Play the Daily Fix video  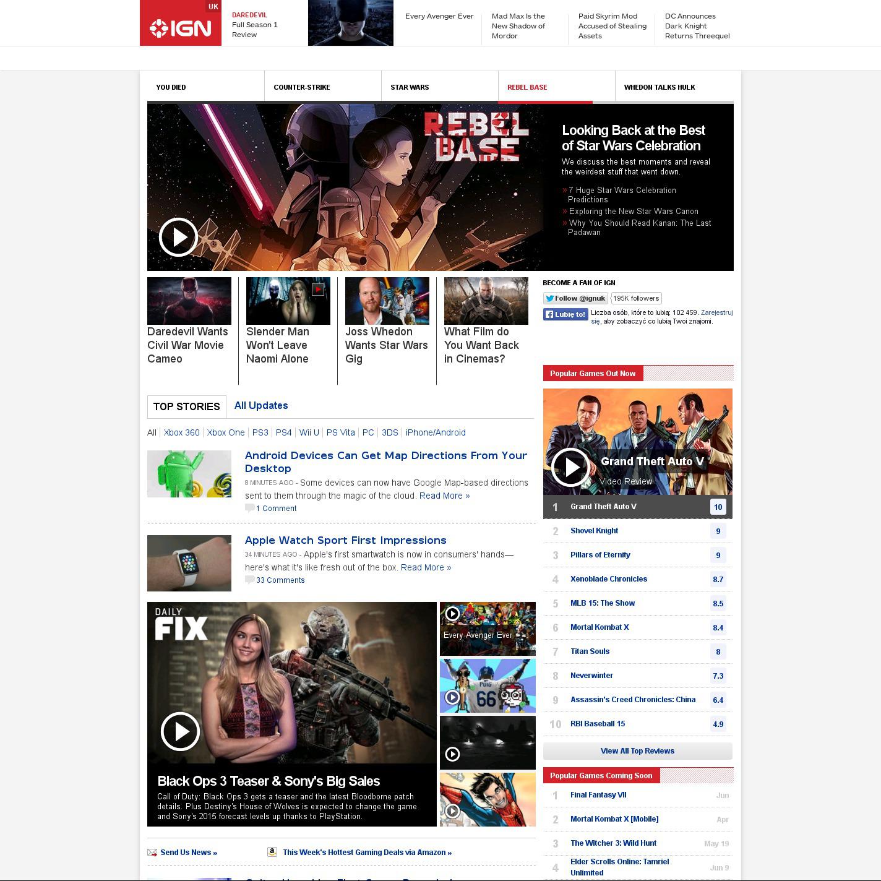pyautogui.click(x=180, y=731)
